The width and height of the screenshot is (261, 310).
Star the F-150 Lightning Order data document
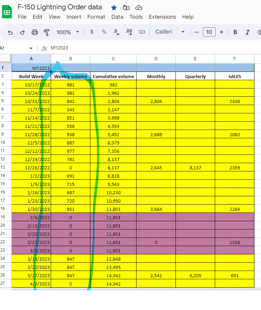[x=114, y=8]
